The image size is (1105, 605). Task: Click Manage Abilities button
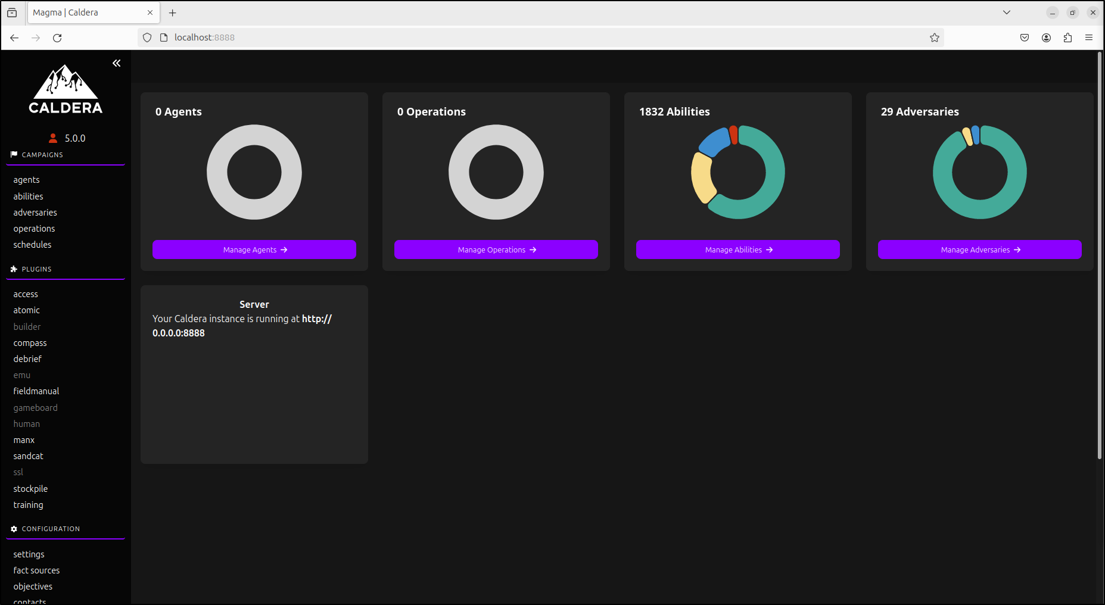tap(738, 250)
